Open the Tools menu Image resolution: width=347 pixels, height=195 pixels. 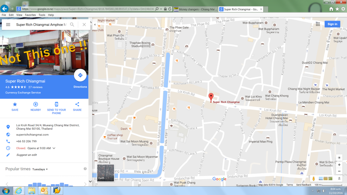[42, 15]
